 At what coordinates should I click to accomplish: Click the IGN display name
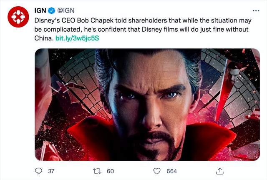coord(40,10)
